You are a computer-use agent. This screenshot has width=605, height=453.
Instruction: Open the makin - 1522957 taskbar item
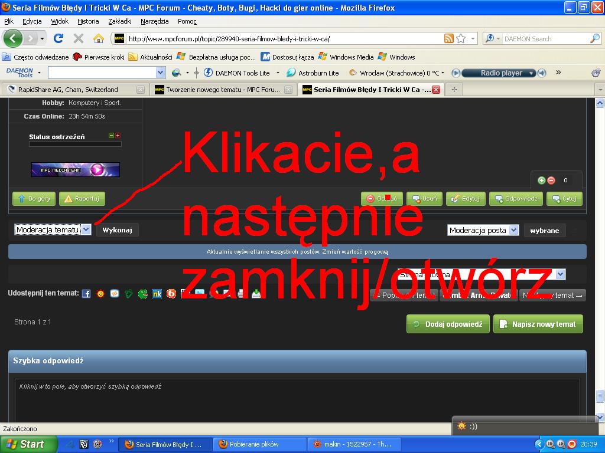point(354,444)
